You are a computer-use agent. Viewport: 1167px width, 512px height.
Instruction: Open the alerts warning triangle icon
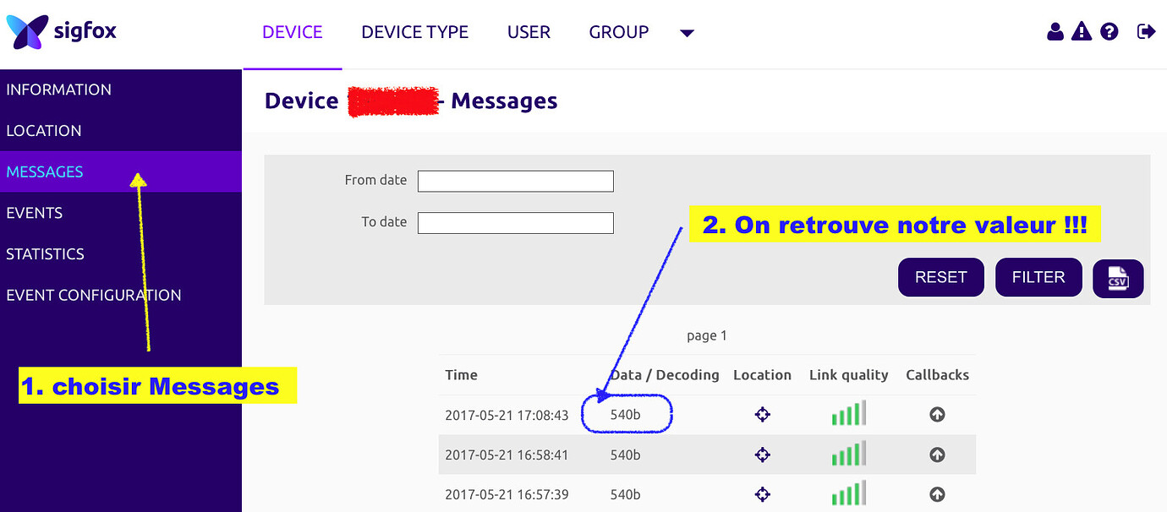click(x=1082, y=32)
